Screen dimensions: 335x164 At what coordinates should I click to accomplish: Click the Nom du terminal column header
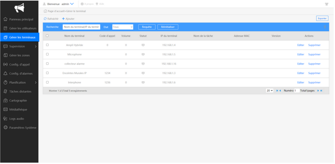click(x=74, y=36)
